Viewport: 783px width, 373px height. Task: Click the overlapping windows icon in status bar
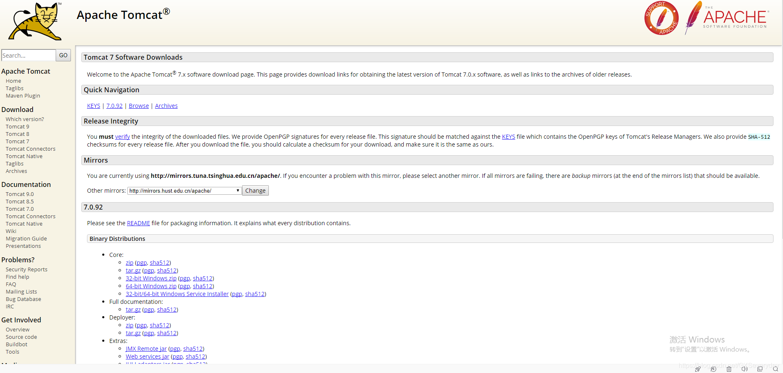point(760,369)
